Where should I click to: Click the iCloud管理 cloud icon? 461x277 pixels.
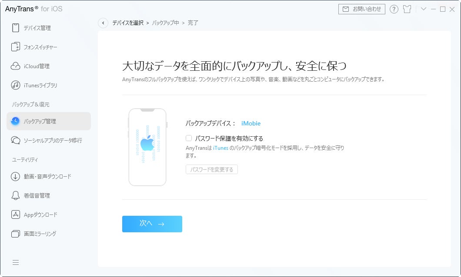pyautogui.click(x=15, y=66)
